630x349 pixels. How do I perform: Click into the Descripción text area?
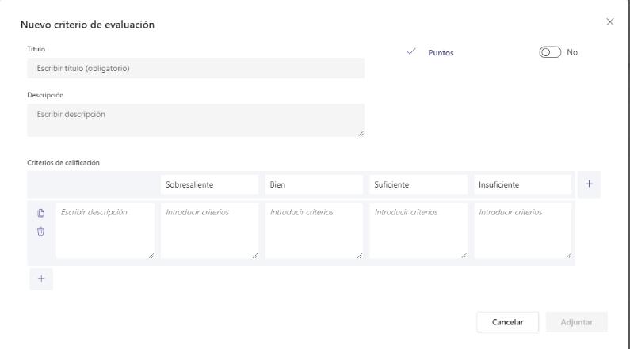(196, 120)
